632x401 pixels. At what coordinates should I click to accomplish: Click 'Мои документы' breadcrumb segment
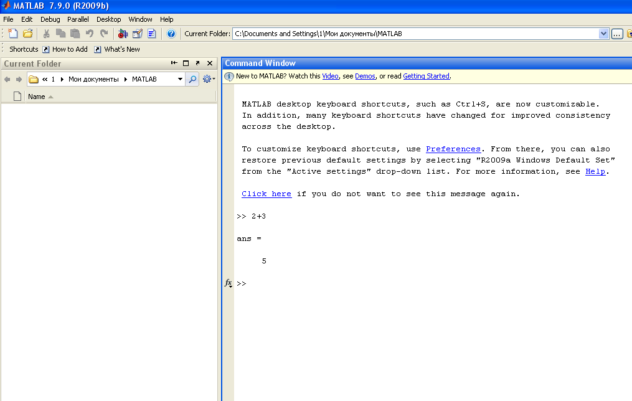pyautogui.click(x=93, y=80)
